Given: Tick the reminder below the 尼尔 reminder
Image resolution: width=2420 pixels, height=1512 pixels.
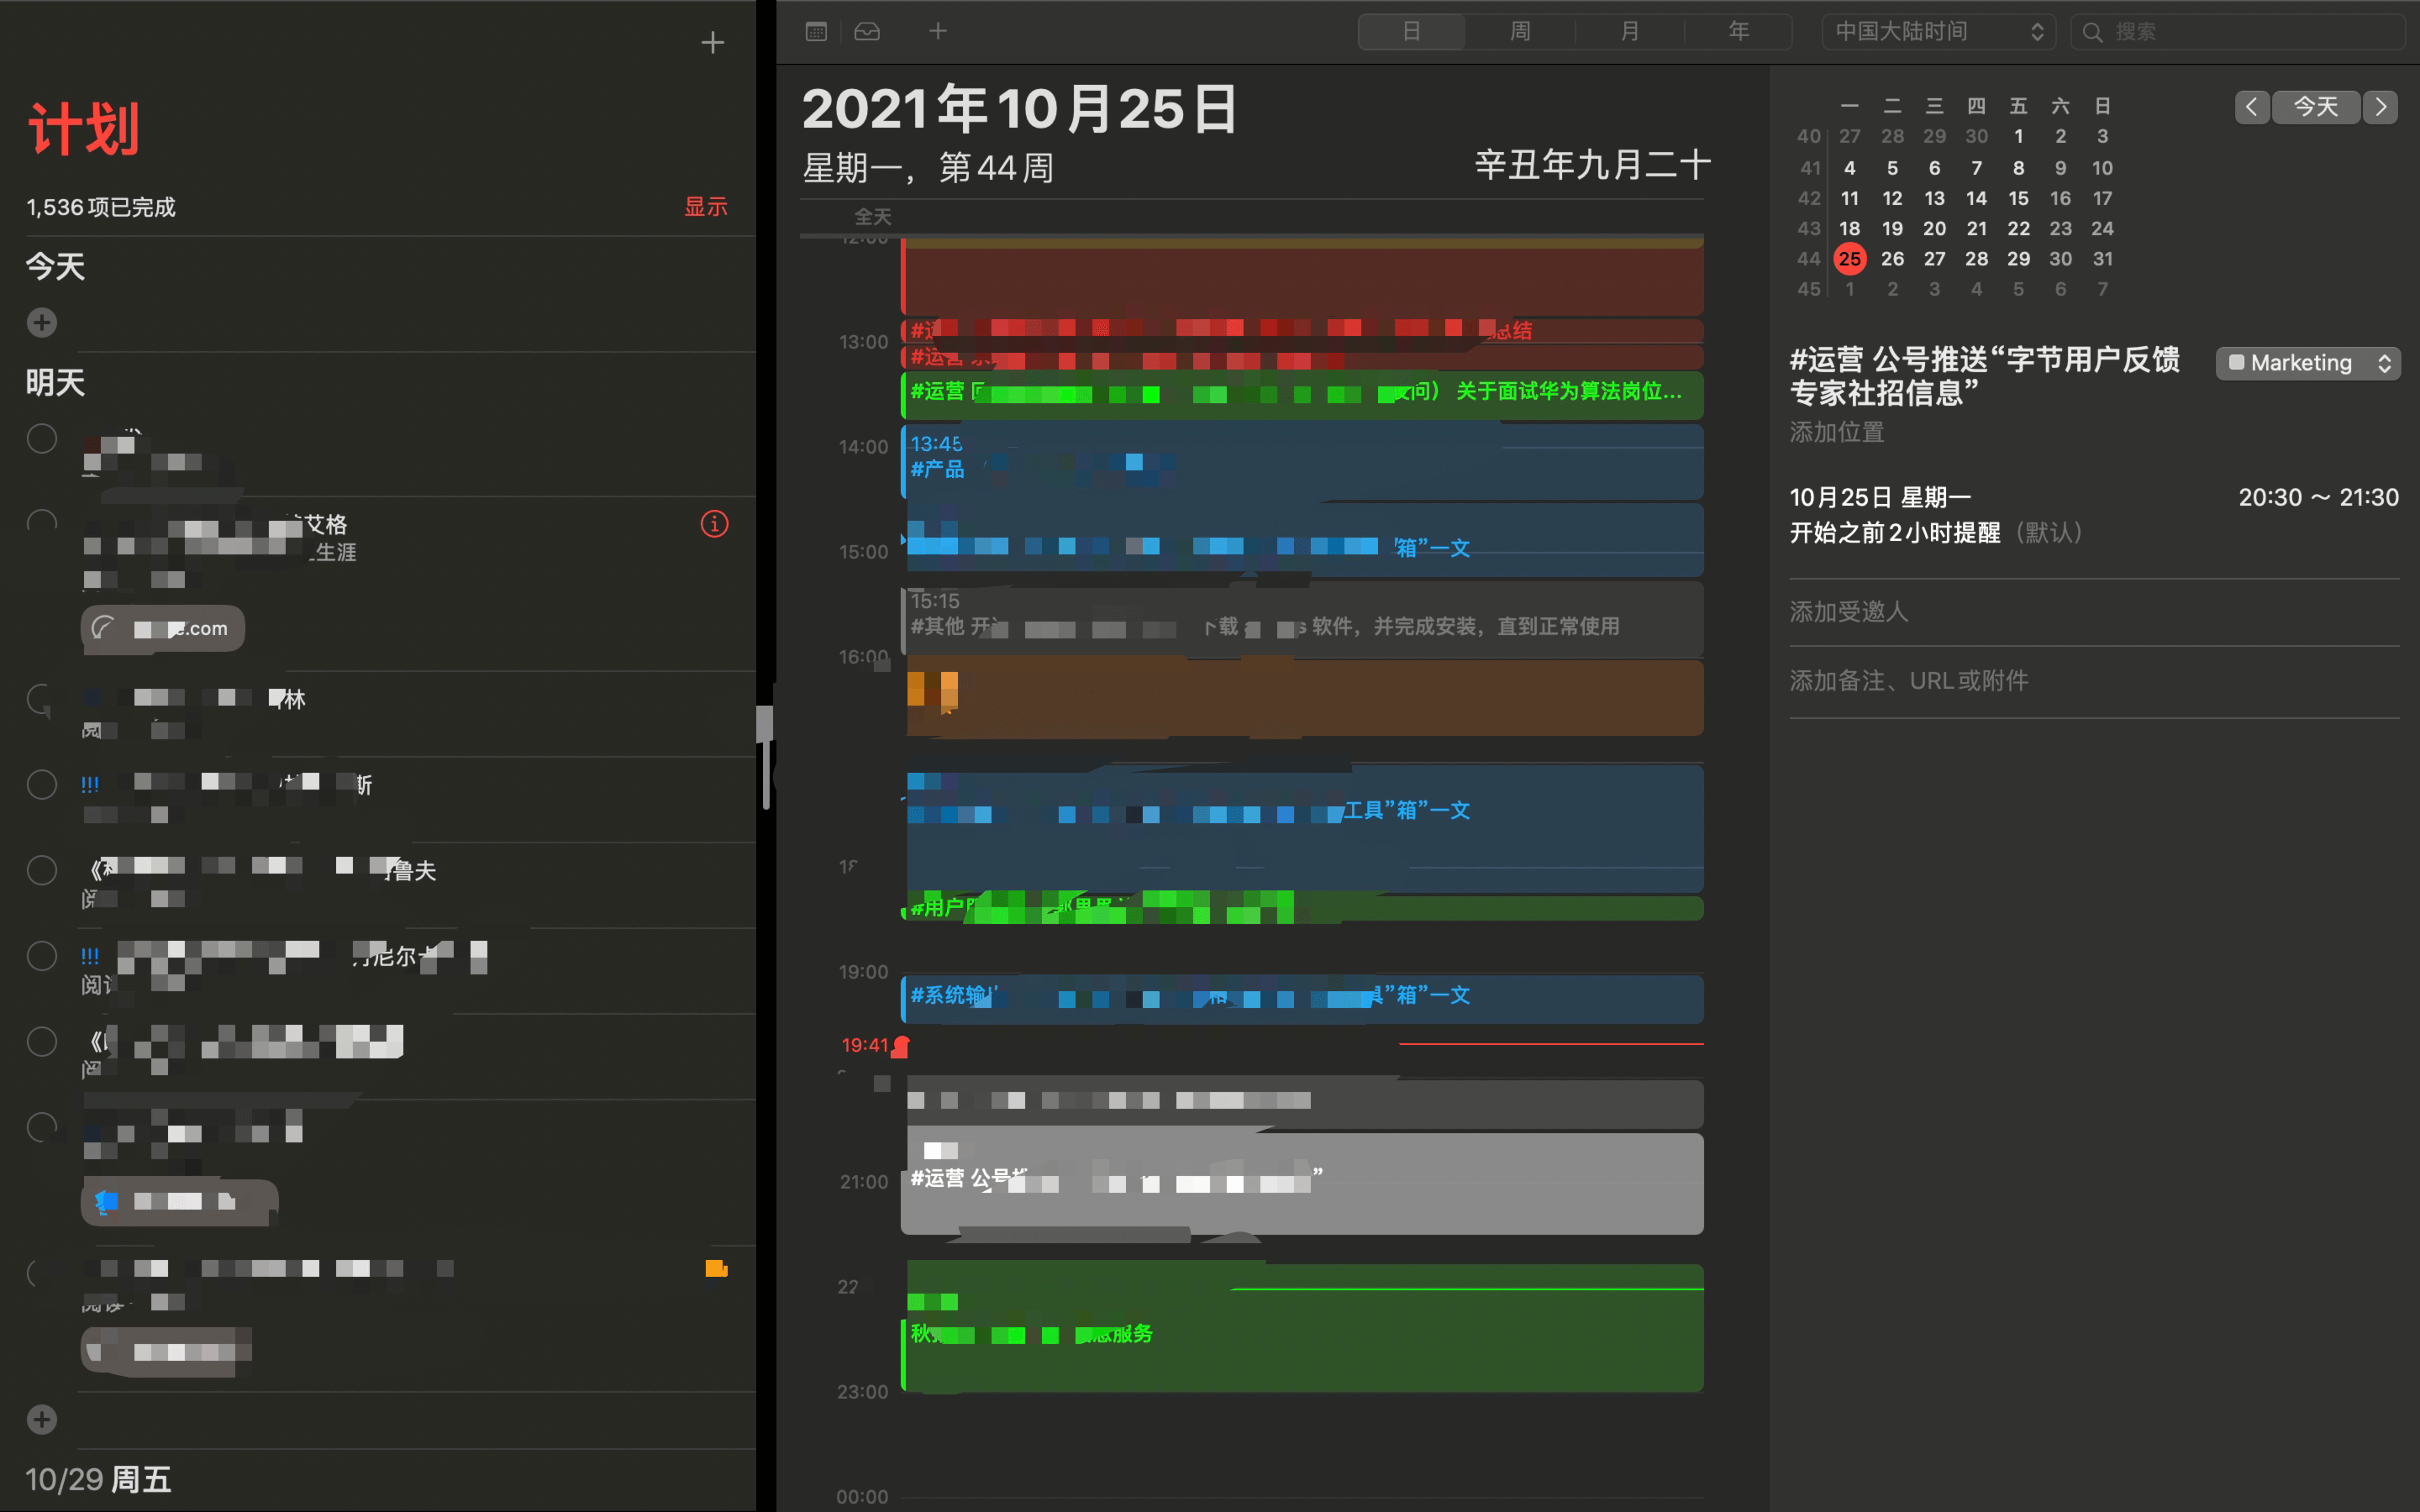Looking at the screenshot, I should click(41, 1042).
